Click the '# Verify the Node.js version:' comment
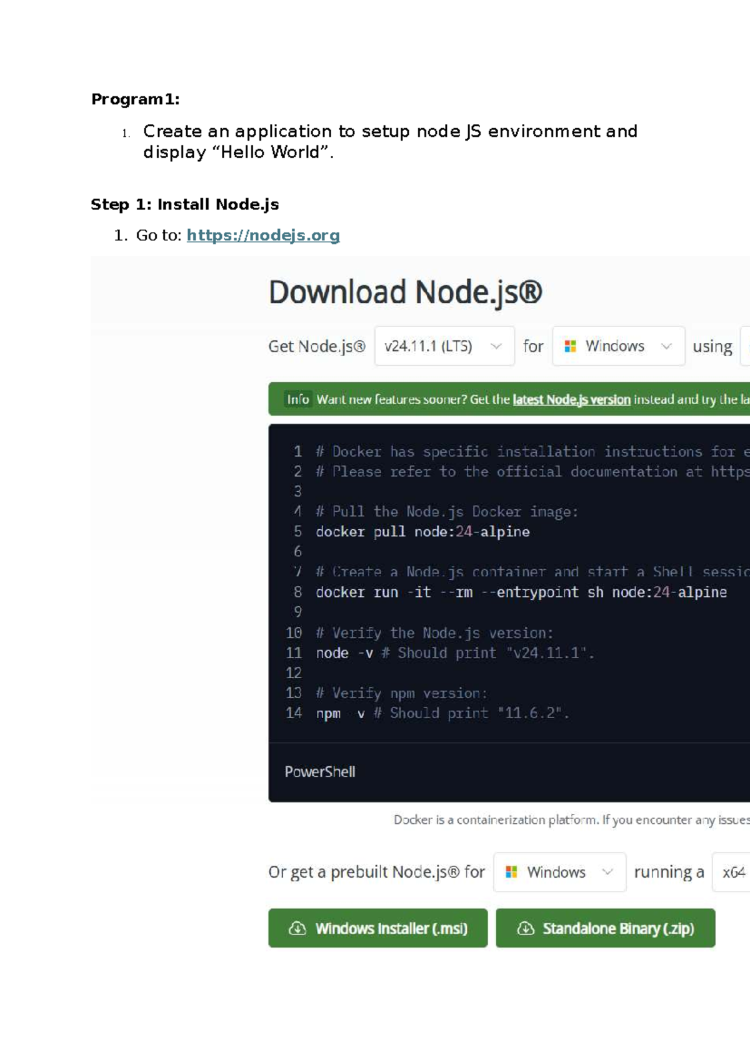Screen dimensions: 750x1061 coord(434,633)
